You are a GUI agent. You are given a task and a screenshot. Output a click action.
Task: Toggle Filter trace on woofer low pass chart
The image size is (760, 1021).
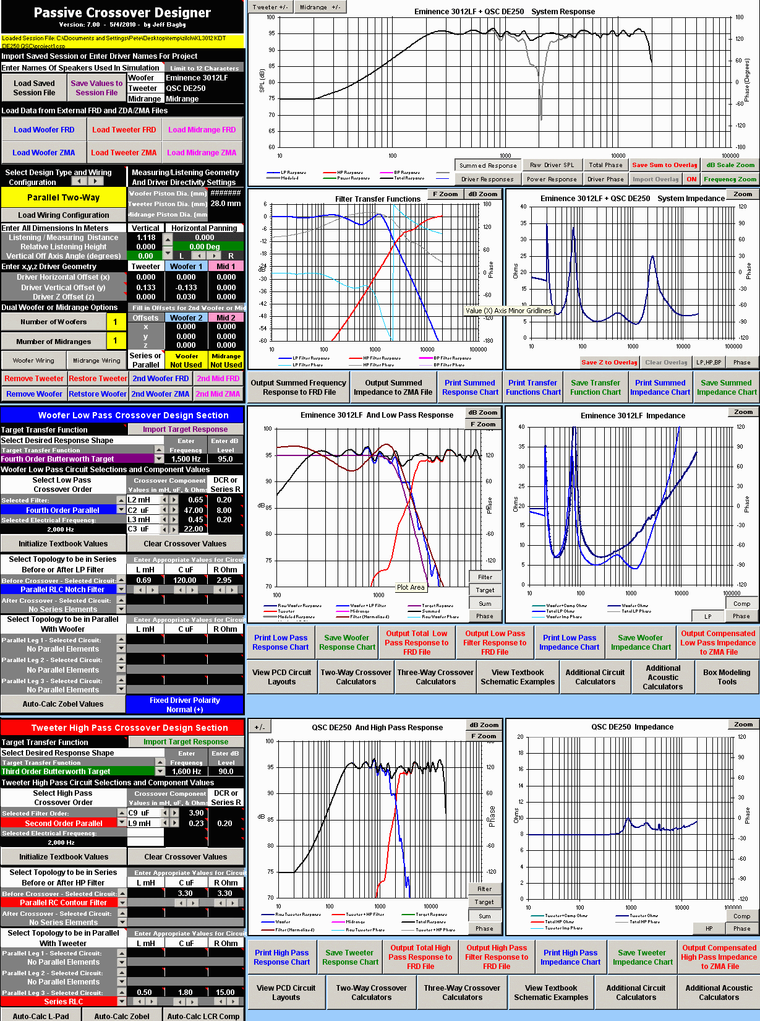pos(485,577)
